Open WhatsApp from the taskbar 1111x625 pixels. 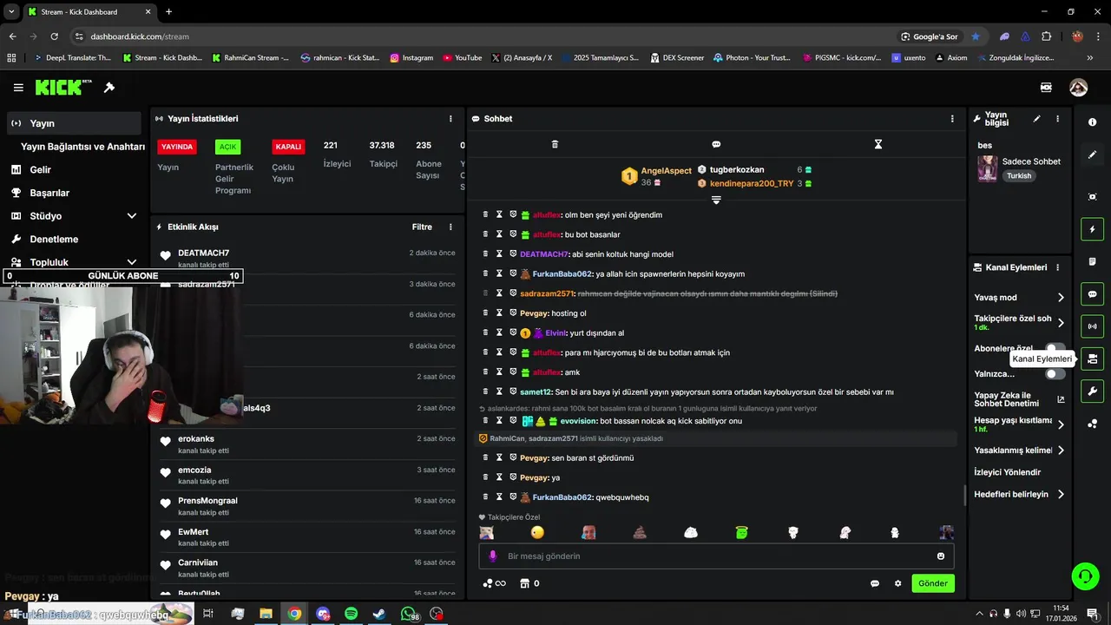coord(409,614)
